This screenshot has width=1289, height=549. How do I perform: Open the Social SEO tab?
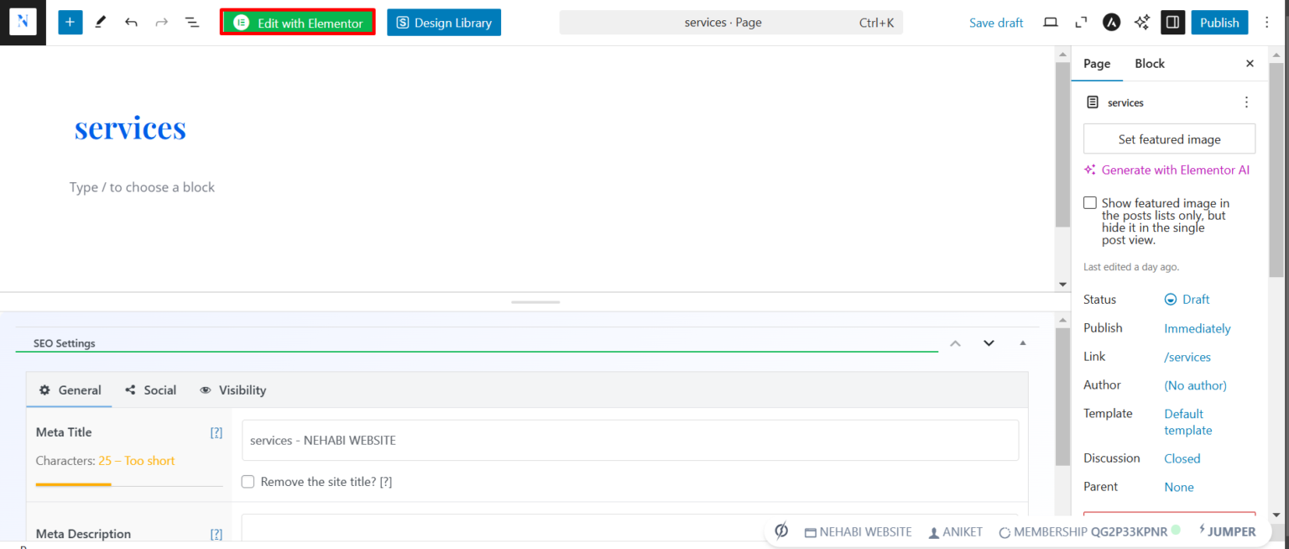click(150, 390)
